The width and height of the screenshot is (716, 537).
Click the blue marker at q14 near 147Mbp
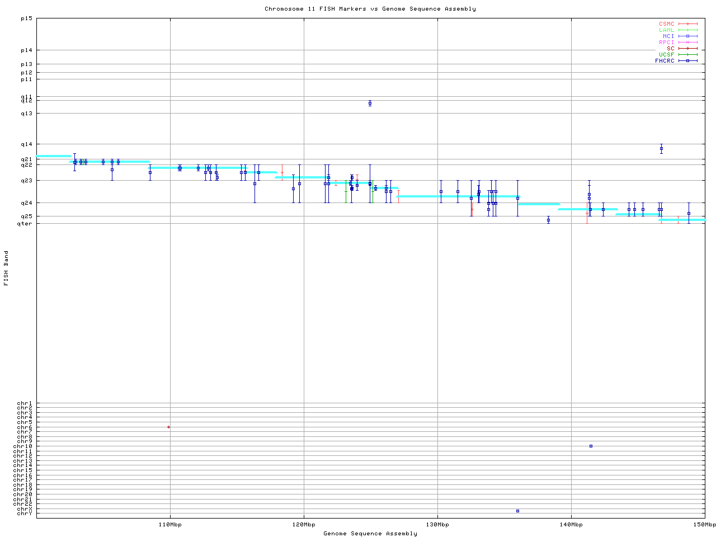tap(661, 149)
